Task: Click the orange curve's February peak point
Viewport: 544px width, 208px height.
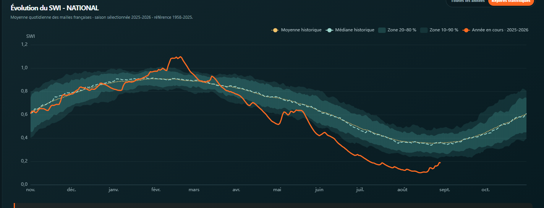Action: click(180, 57)
